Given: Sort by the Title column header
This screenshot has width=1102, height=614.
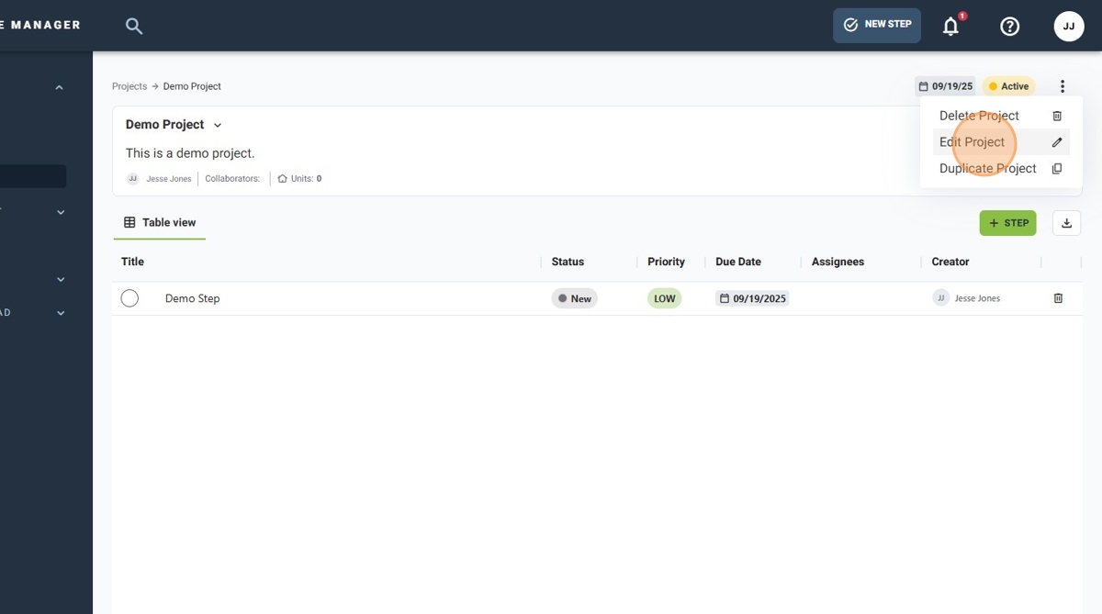Looking at the screenshot, I should [132, 262].
